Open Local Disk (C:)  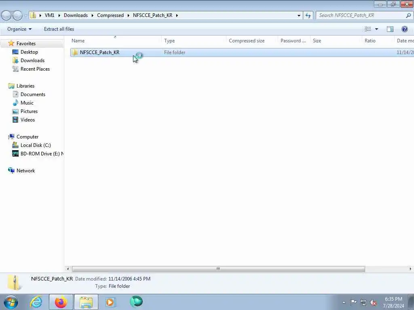[36, 145]
